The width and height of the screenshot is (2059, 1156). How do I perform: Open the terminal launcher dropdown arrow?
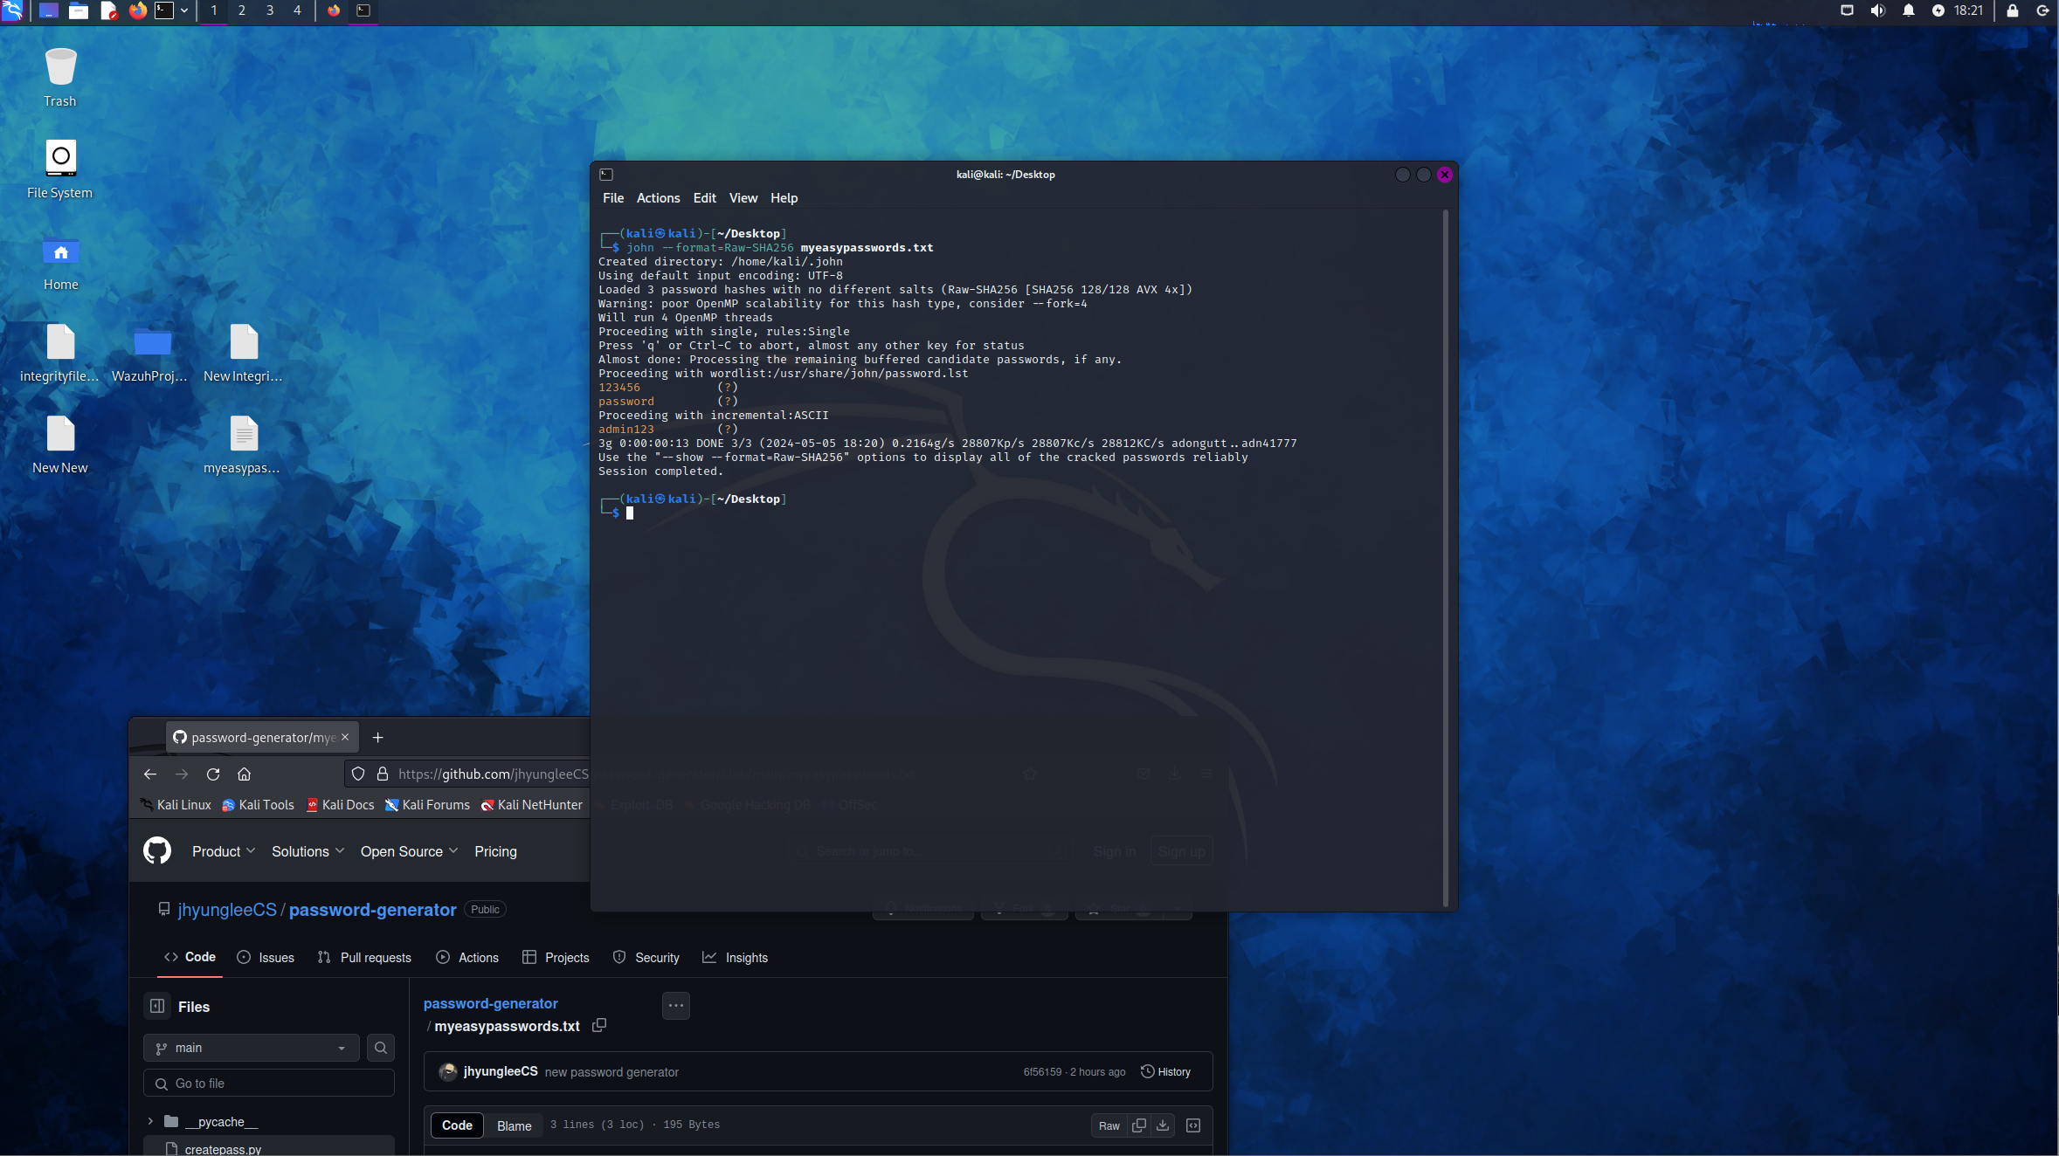(x=184, y=10)
